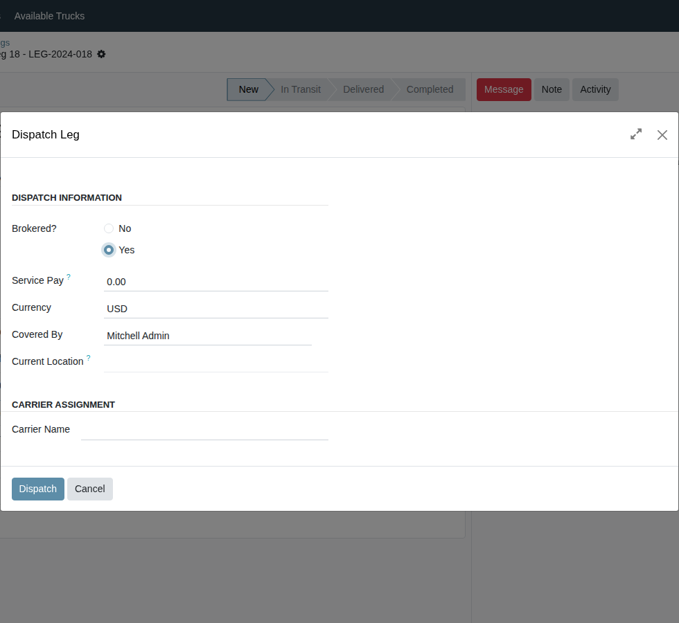Click the Dispatch Information section heading
This screenshot has width=679, height=623.
pyautogui.click(x=67, y=198)
